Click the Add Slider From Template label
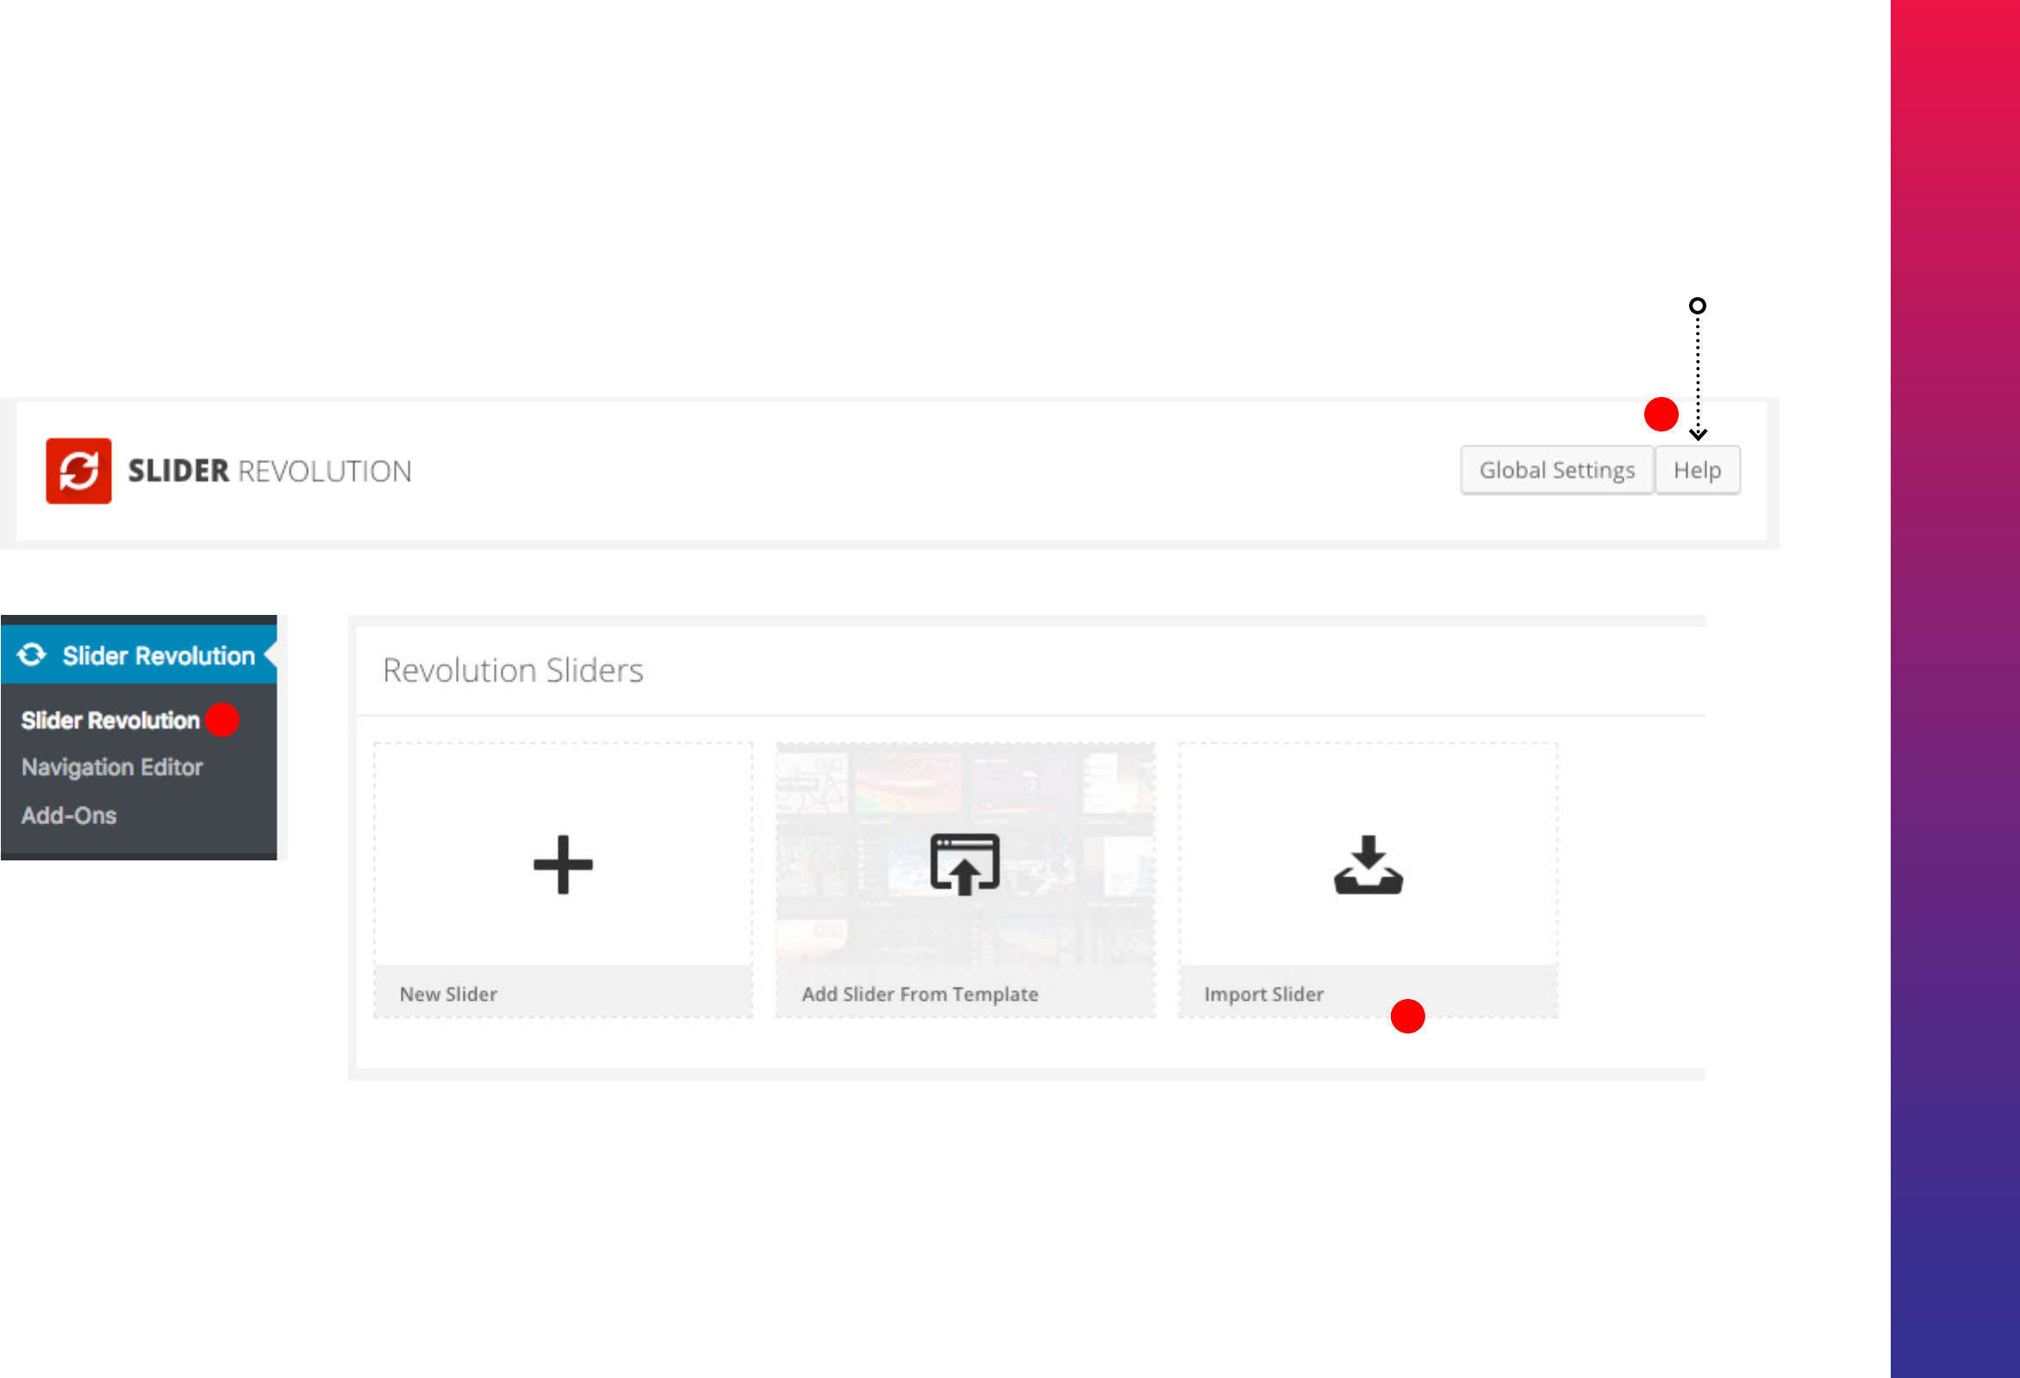Image resolution: width=2020 pixels, height=1378 pixels. point(920,994)
